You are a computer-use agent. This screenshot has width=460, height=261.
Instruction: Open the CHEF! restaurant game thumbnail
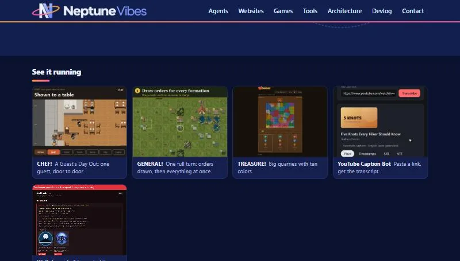tap(79, 122)
